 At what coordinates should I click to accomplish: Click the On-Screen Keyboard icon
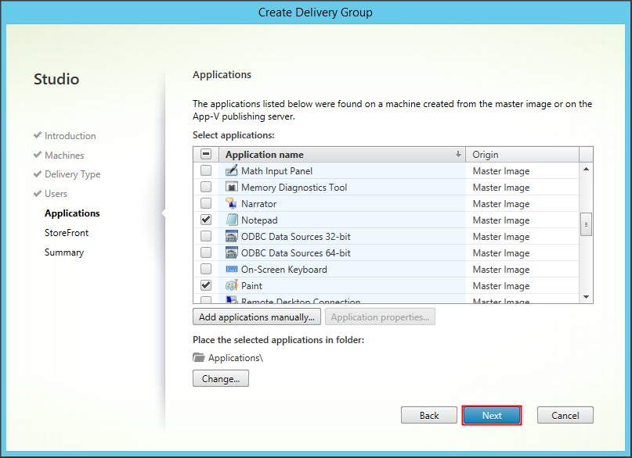click(x=232, y=270)
